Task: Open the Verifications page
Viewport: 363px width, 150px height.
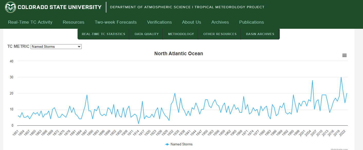Action: [x=159, y=22]
